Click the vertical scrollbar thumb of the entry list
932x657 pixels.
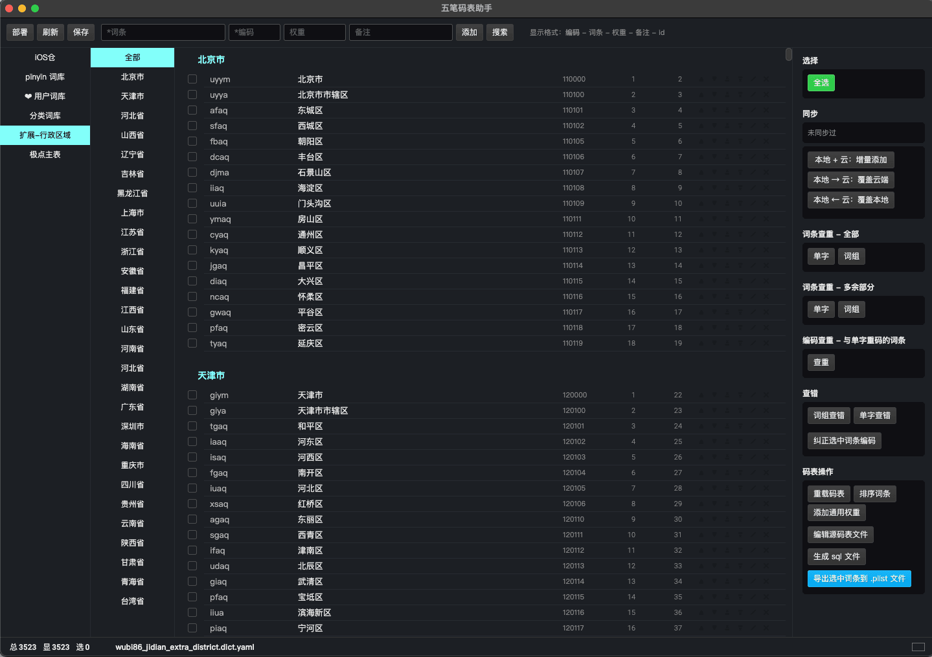click(788, 54)
